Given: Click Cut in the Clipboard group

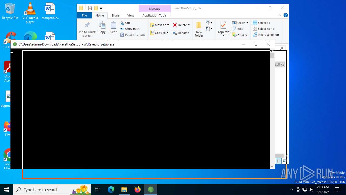Looking at the screenshot, I should [125, 23].
